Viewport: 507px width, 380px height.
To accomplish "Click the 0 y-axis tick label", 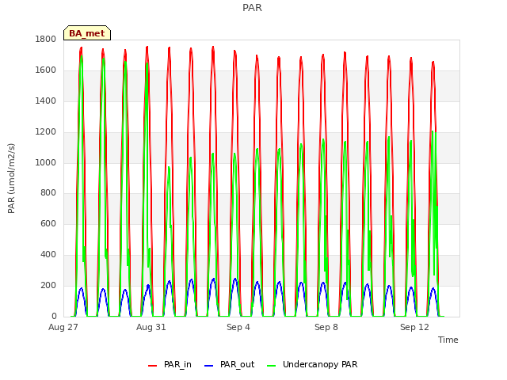I will [x=54, y=316].
